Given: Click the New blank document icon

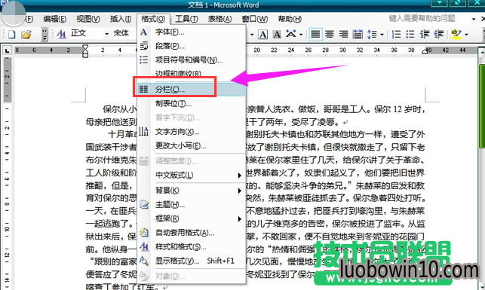Looking at the screenshot, I should pos(12,34).
